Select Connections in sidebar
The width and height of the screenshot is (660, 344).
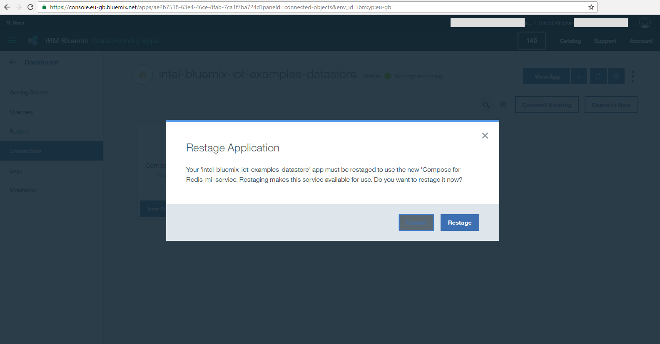click(52, 151)
